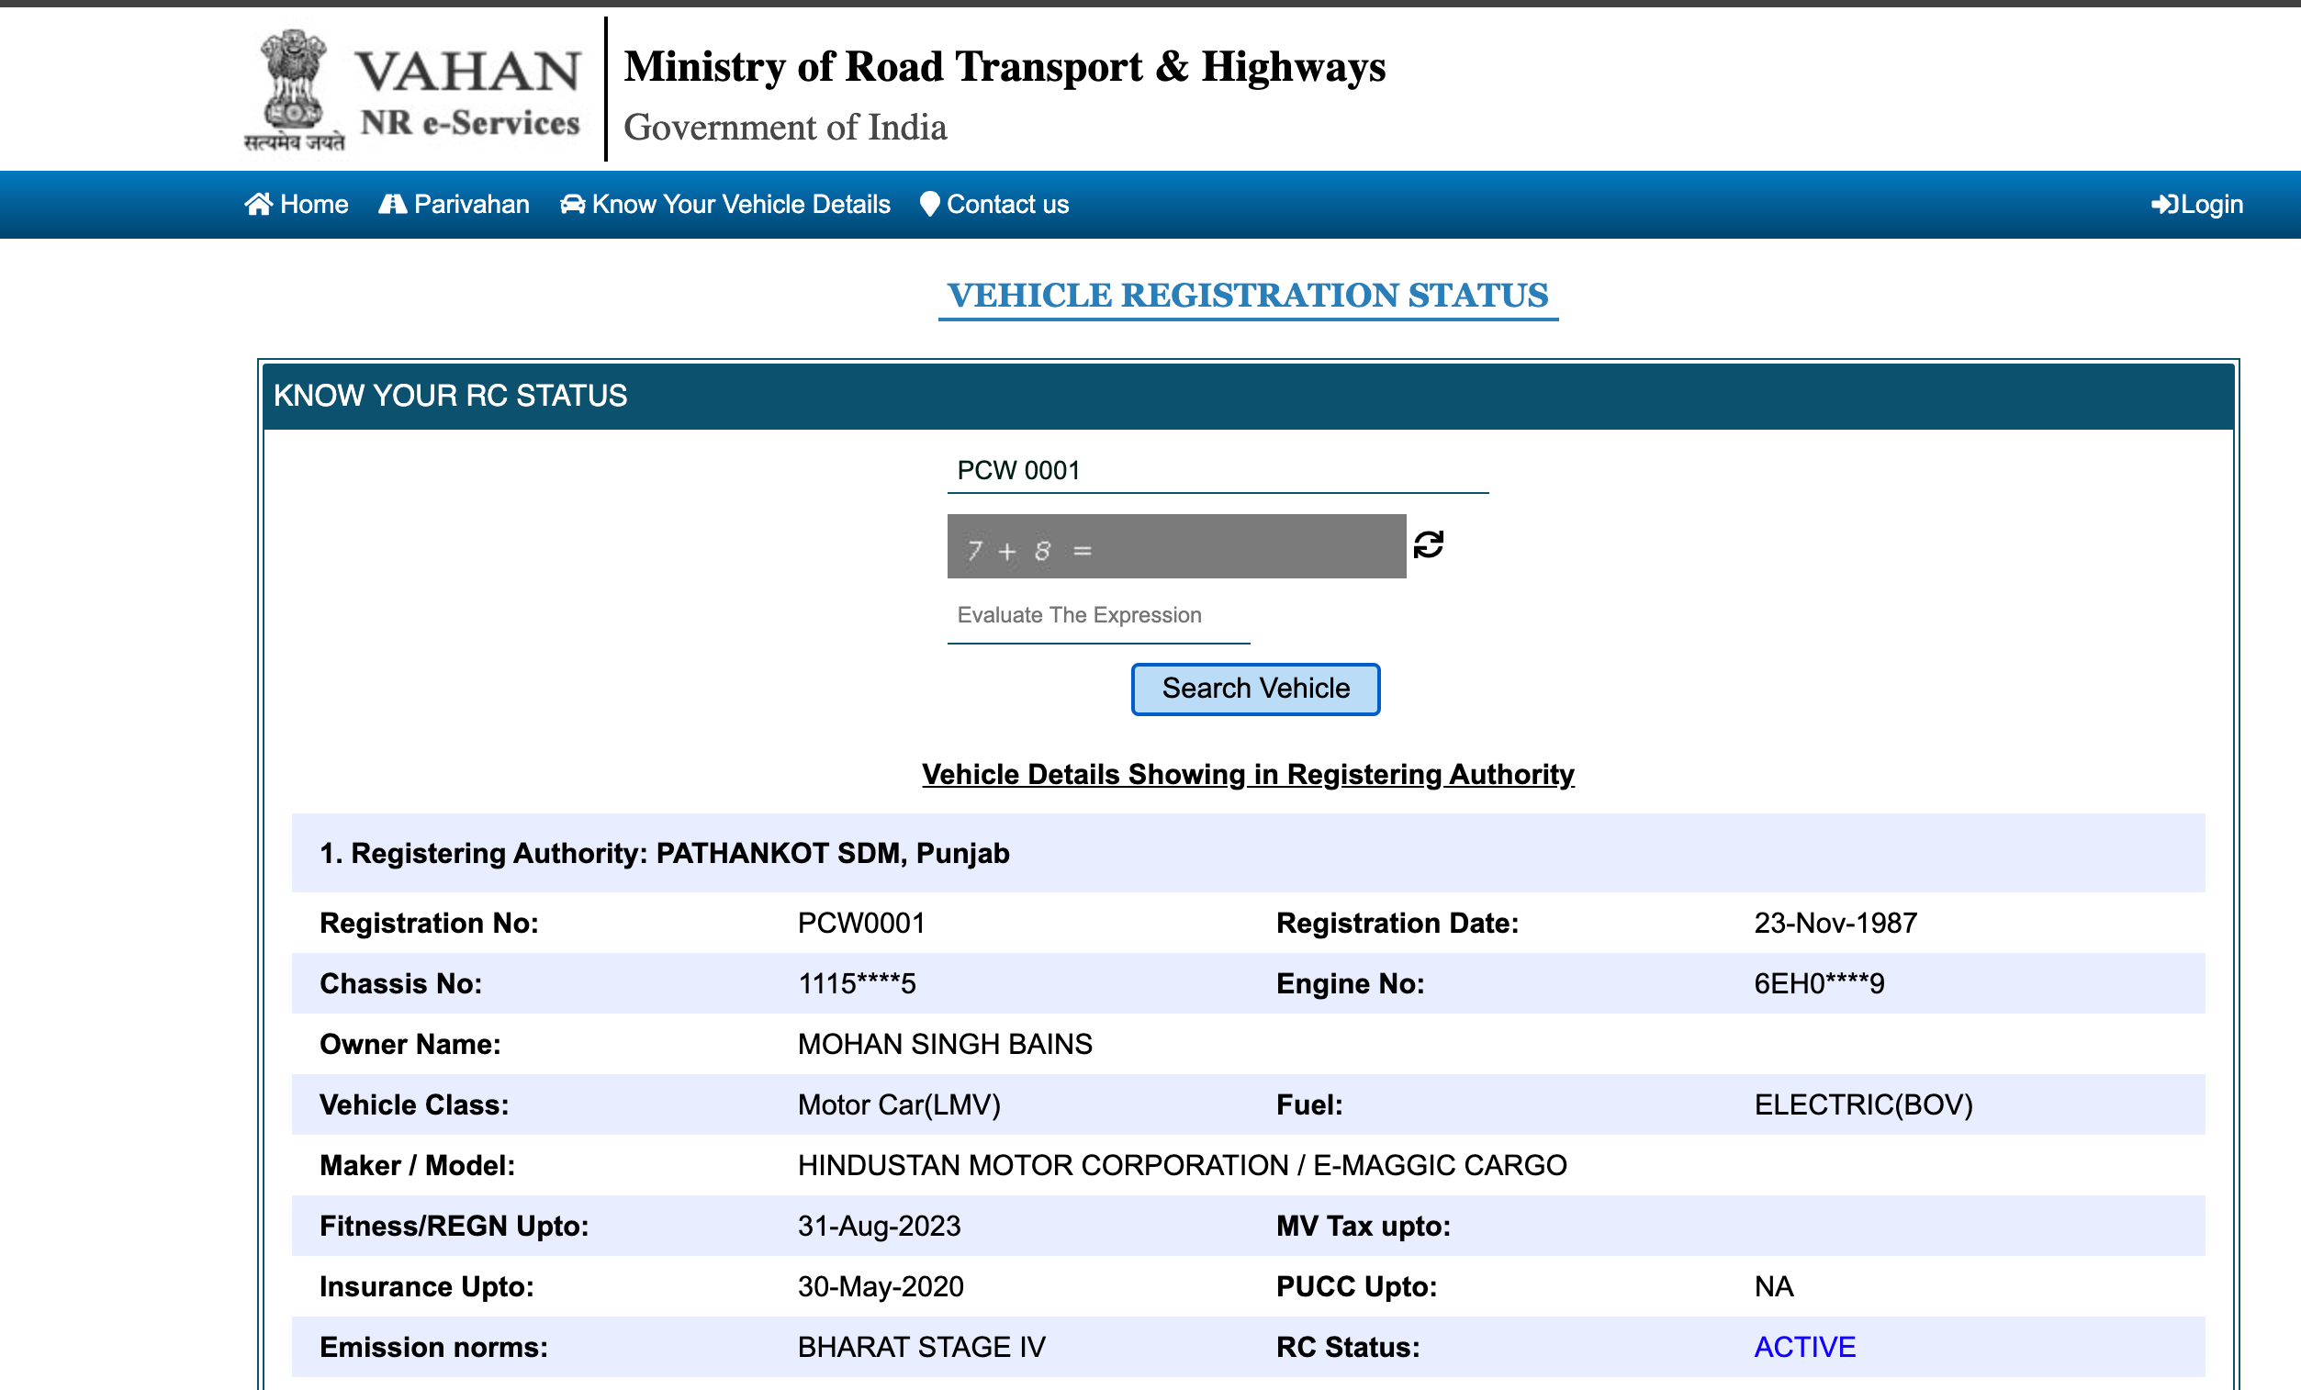Click the Home house icon
This screenshot has width=2301, height=1390.
[x=258, y=204]
